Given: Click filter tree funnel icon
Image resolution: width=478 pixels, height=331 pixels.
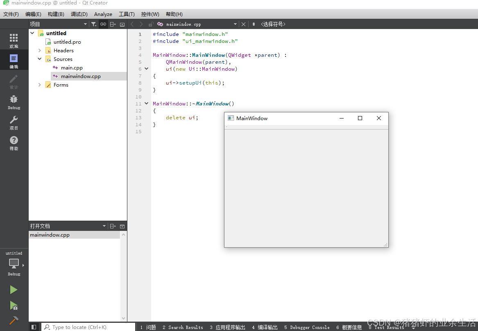Looking at the screenshot, I should pyautogui.click(x=94, y=24).
